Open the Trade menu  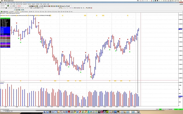pyautogui.click(x=41, y=4)
